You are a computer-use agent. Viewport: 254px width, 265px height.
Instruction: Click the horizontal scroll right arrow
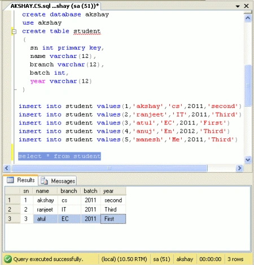239,168
